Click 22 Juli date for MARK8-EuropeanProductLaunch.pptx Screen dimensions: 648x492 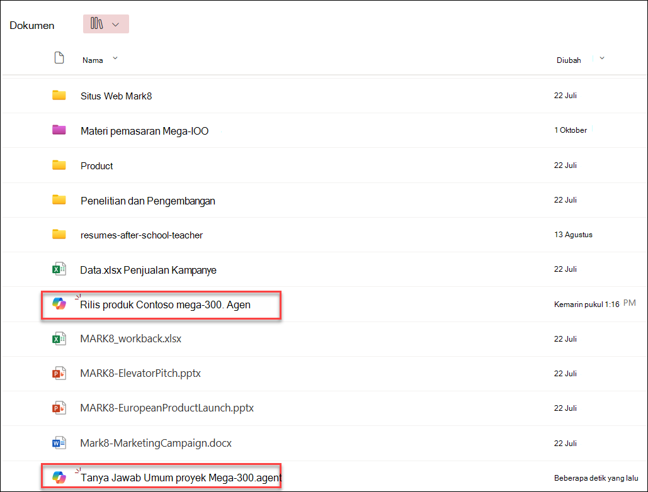(x=566, y=408)
